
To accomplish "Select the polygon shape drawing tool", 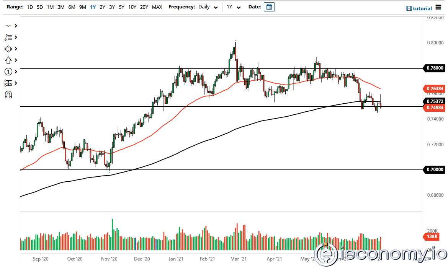I will (x=8, y=49).
